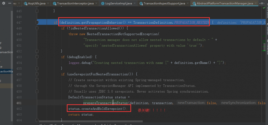
Task: Close the LogServiceImpl.java tab
Action: (135, 3)
